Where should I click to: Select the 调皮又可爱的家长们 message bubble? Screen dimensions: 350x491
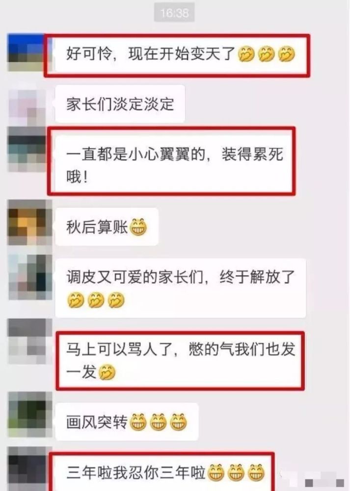180,288
